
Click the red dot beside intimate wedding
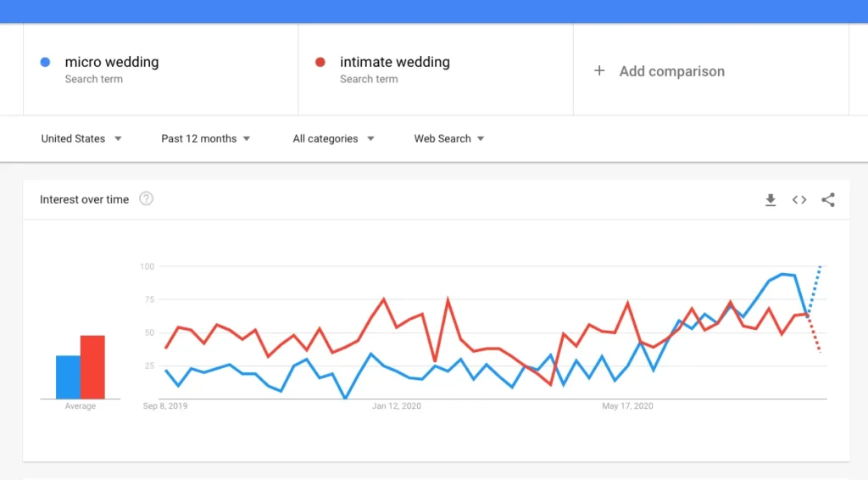pyautogui.click(x=320, y=62)
